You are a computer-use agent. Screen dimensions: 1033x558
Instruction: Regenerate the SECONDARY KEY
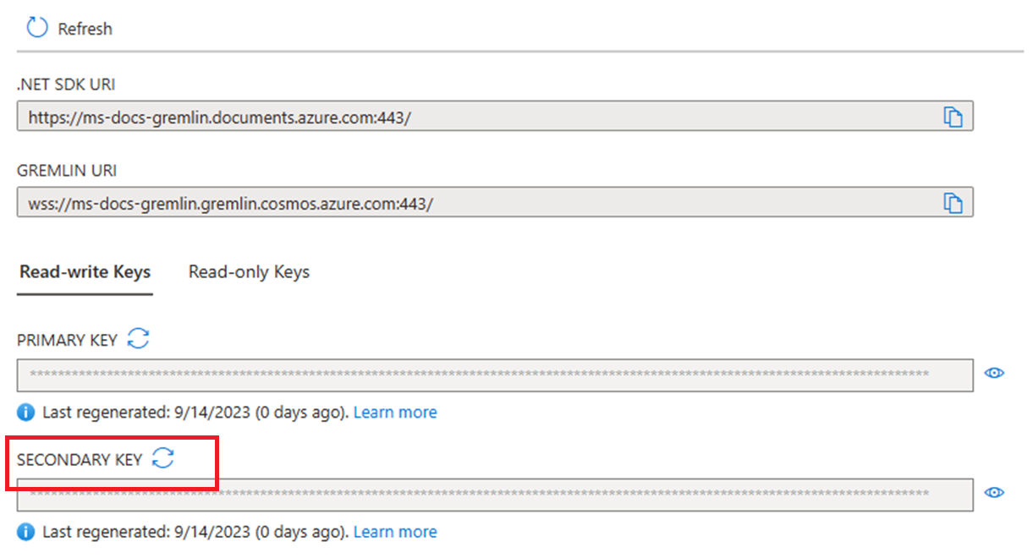(x=162, y=459)
